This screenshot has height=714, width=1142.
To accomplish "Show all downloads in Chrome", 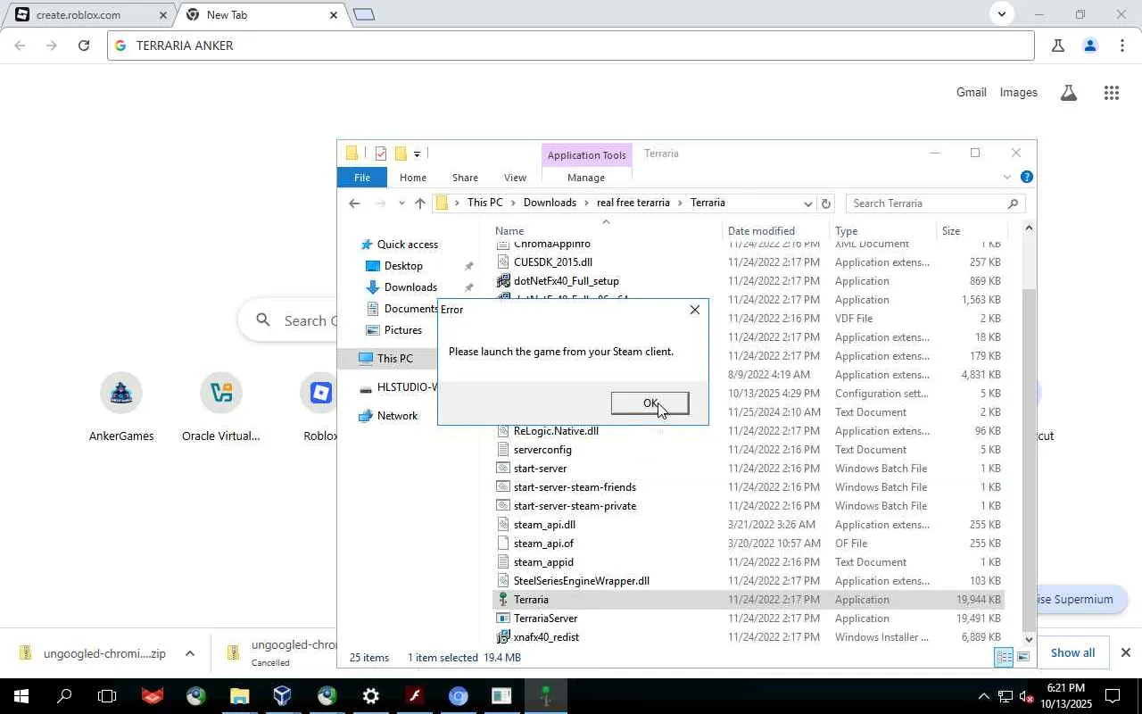I will click(1072, 652).
